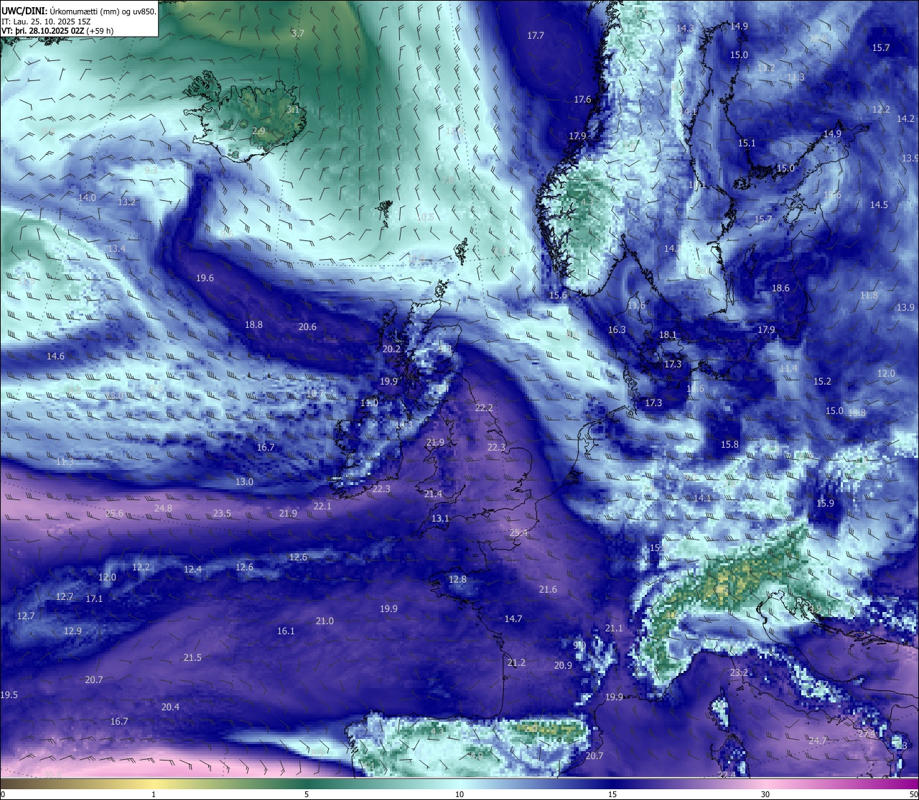
Task: Click the 23.5 value on the map
Action: 222,513
